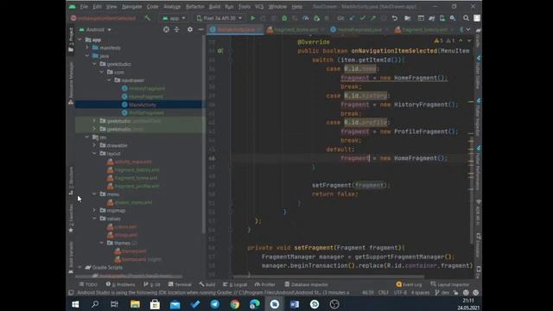Click the gutter override icon on the onNavigationItemSelected line
The image size is (553, 311).
click(220, 51)
